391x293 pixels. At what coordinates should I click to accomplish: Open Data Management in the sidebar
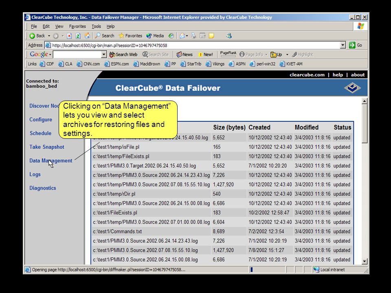pos(51,161)
